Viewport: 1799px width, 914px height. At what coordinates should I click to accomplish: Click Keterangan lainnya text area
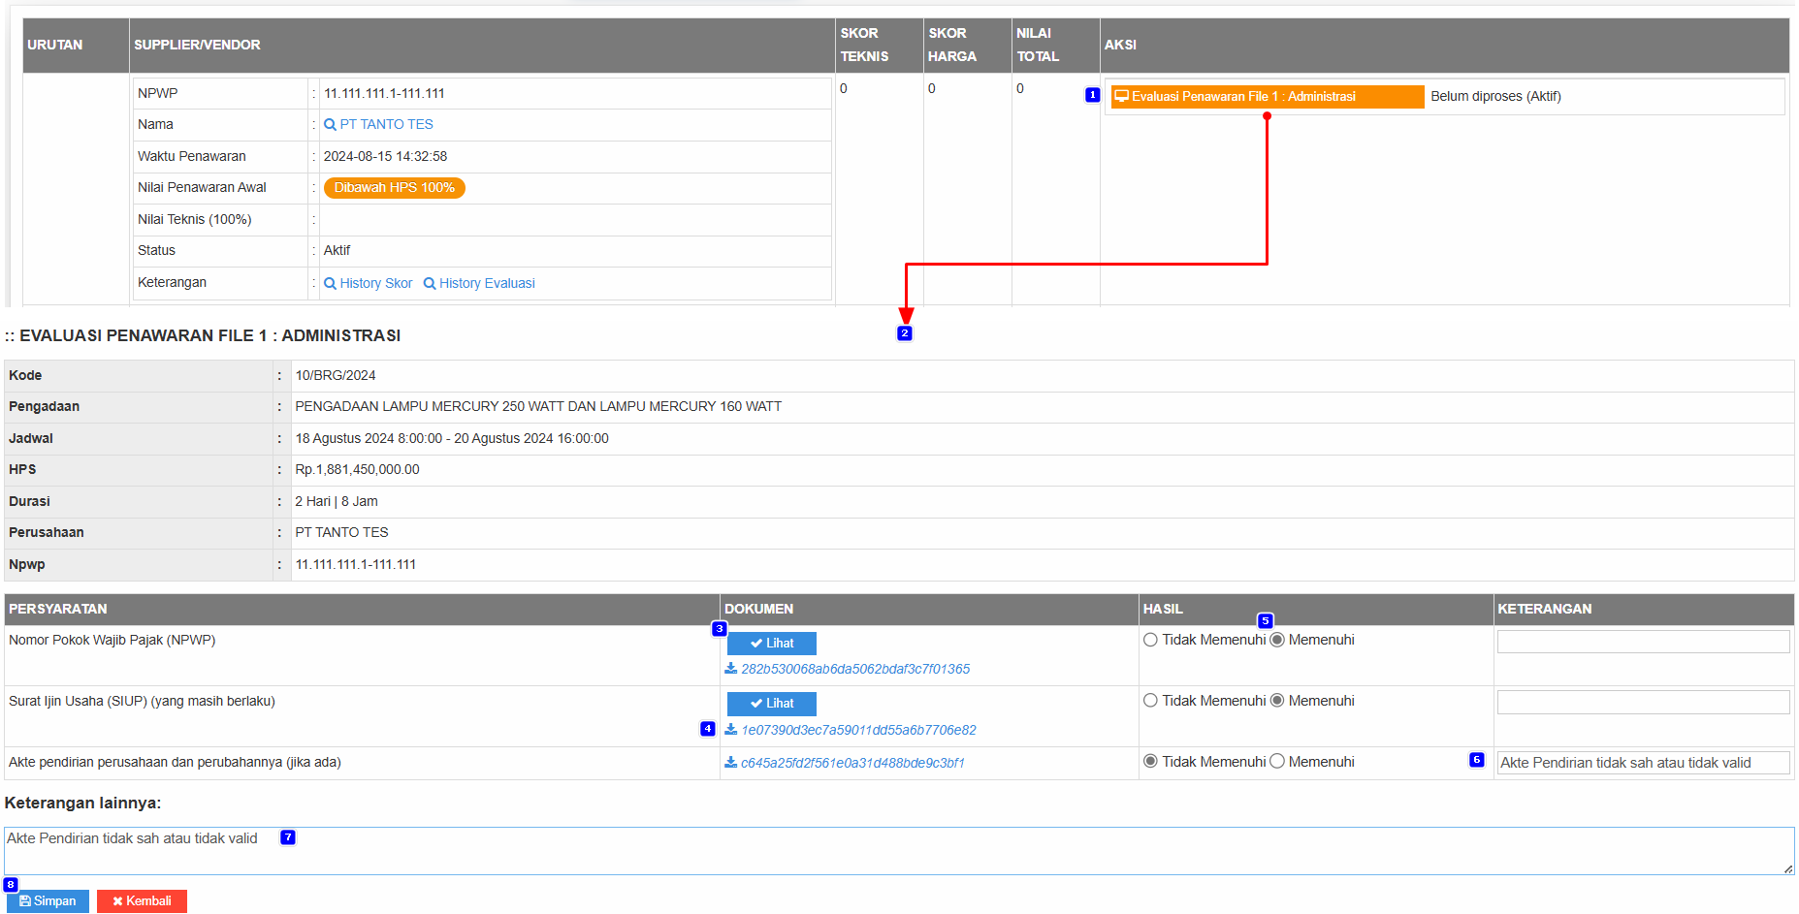coord(898,851)
